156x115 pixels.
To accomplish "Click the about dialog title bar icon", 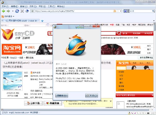I will tap(55, 27).
